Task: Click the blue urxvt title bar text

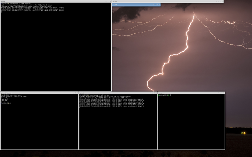Action: (115, 5)
